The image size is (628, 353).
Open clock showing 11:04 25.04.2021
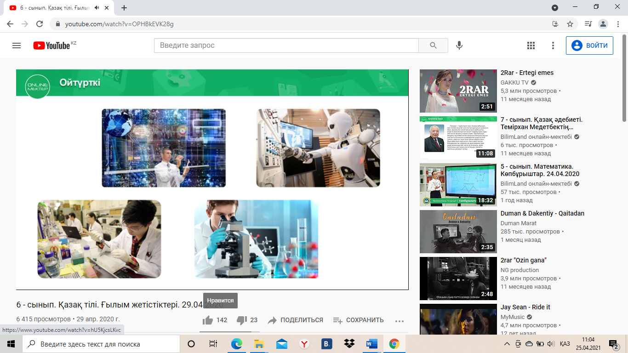point(588,344)
